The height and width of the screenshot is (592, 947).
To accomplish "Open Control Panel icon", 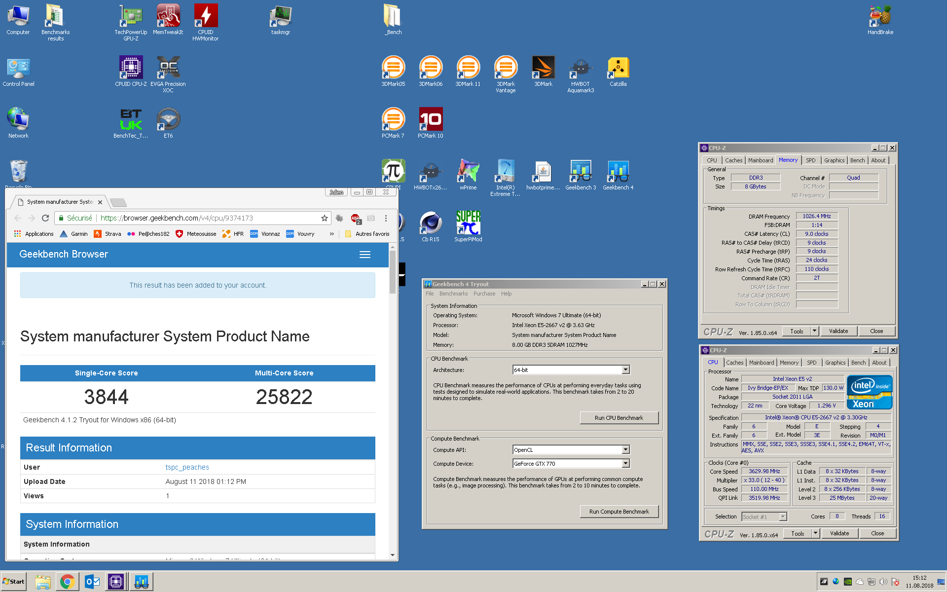I will point(18,72).
